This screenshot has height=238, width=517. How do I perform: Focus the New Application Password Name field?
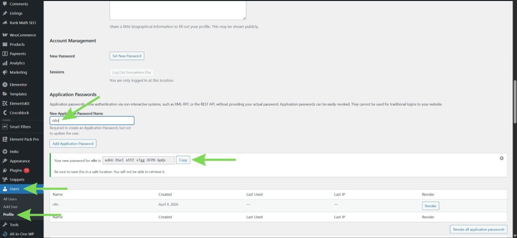[x=92, y=120]
